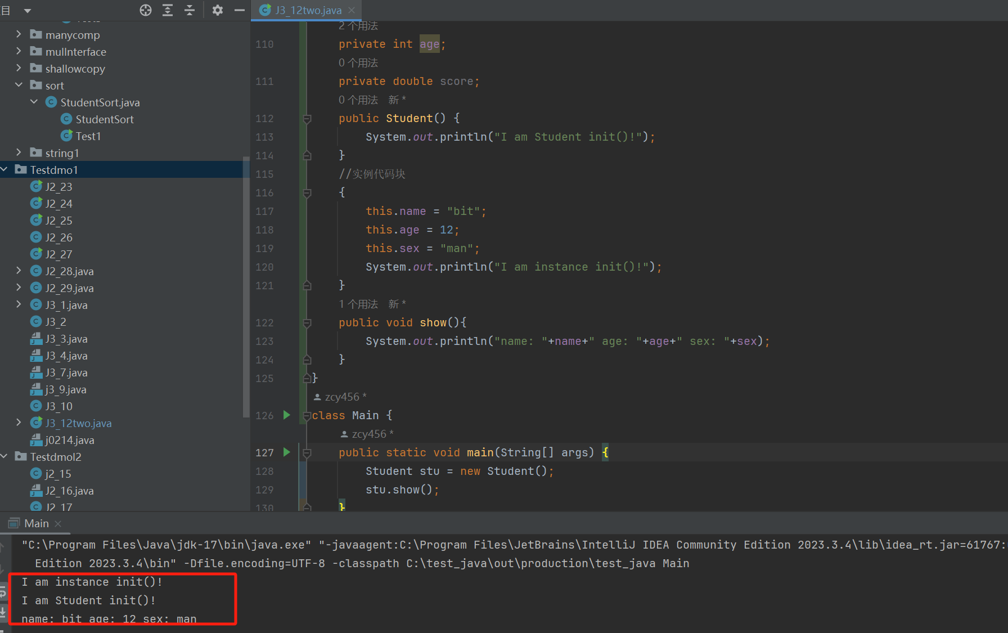Select the J3_12two.java editor tab
The height and width of the screenshot is (633, 1008).
(x=307, y=10)
